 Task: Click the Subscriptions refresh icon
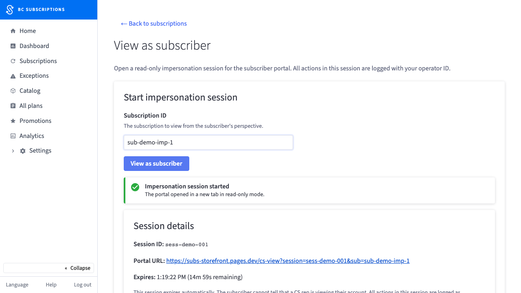pos(13,61)
